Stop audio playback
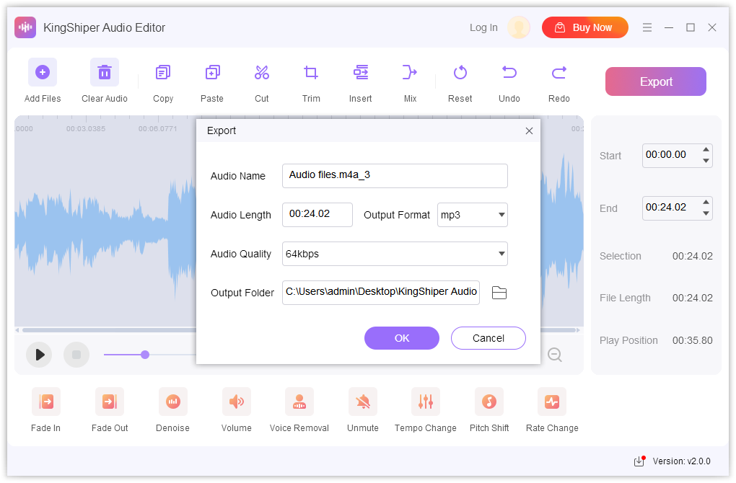 click(76, 355)
